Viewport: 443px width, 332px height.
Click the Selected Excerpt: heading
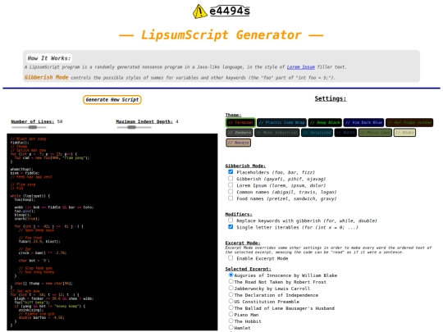[248, 269]
